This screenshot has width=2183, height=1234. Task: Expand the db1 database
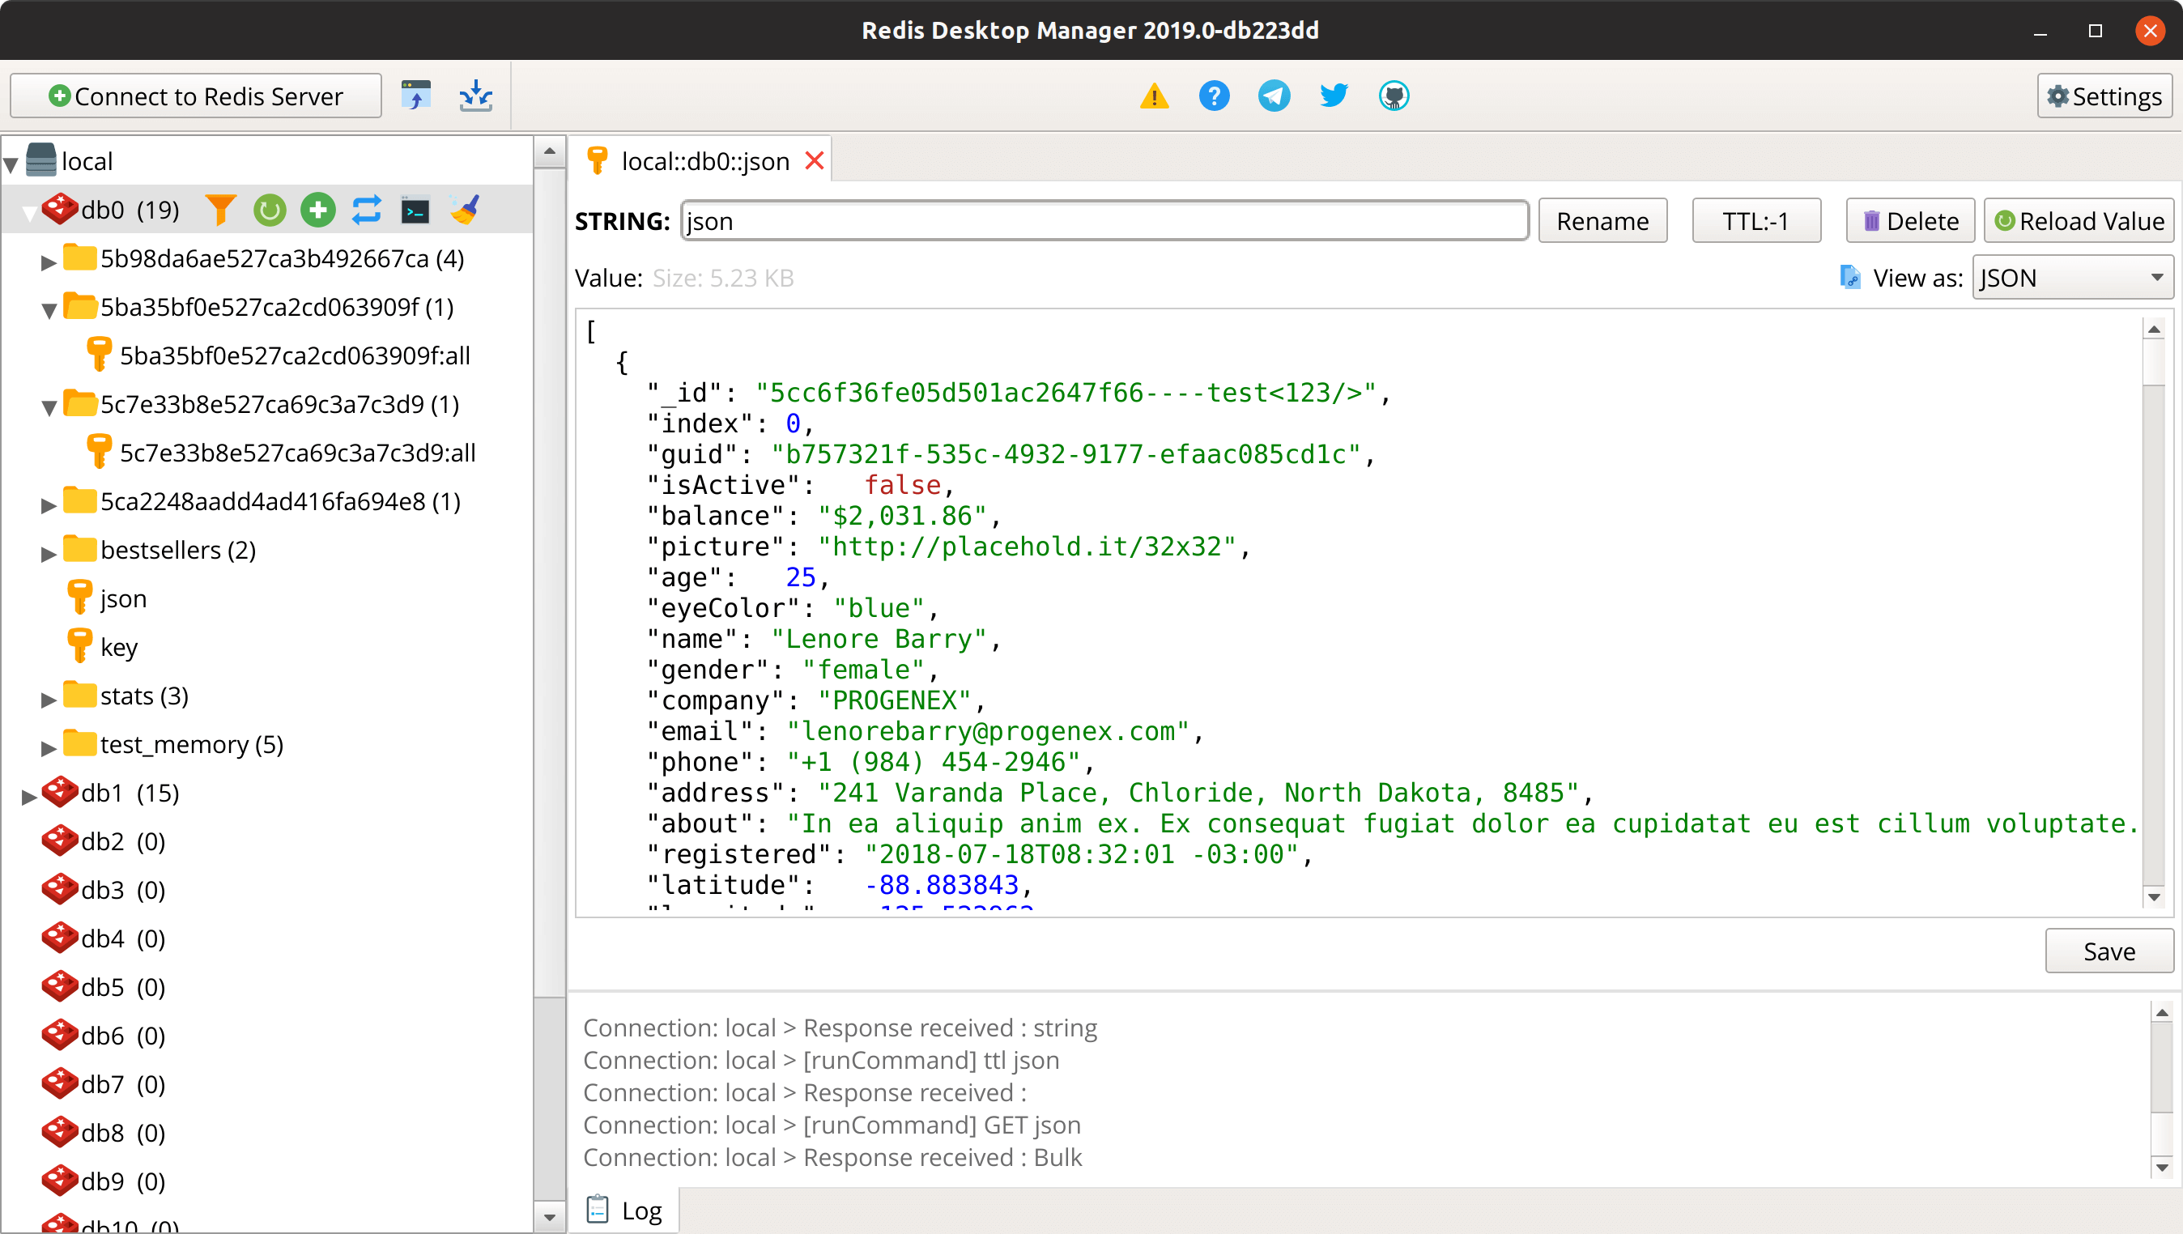[x=30, y=794]
